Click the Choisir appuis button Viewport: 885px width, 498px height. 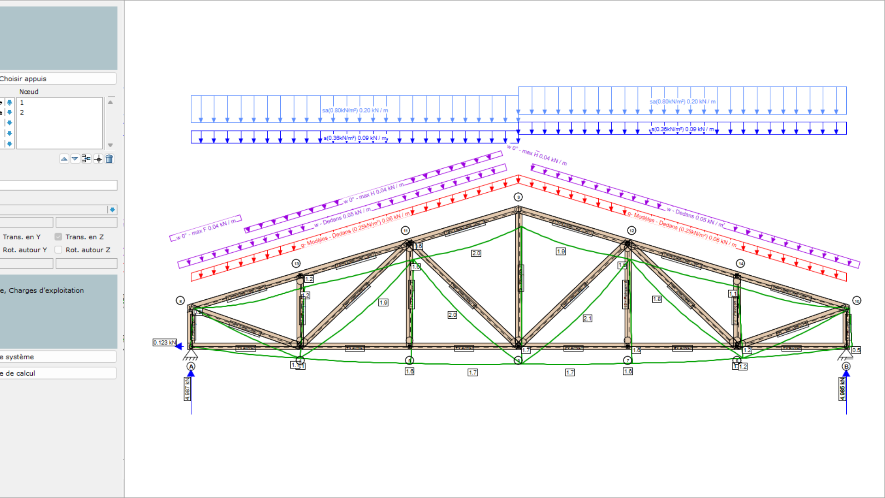click(58, 78)
